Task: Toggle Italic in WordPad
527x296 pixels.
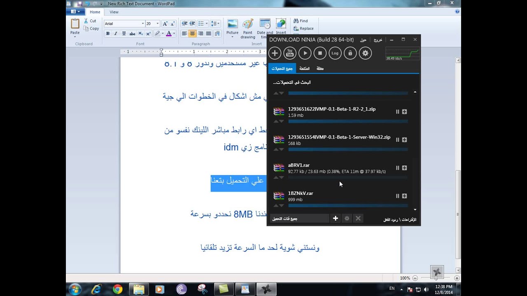Action: pyautogui.click(x=116, y=34)
